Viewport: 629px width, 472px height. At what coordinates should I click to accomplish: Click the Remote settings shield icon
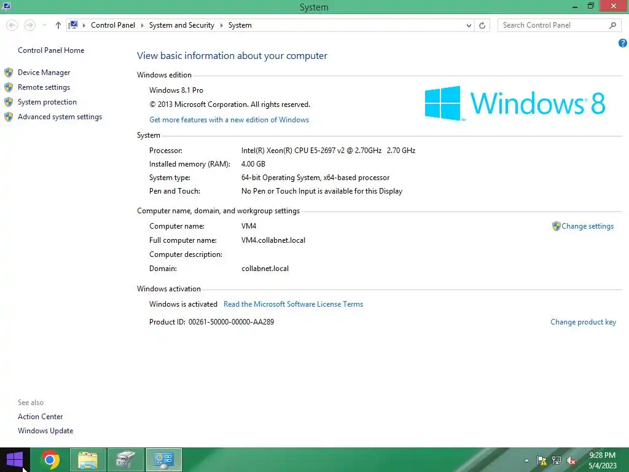pos(9,87)
